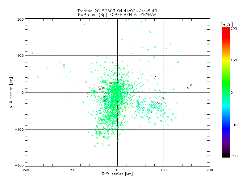
Task: Select the 'E-W location [km]' axis label
Action: (x=117, y=174)
